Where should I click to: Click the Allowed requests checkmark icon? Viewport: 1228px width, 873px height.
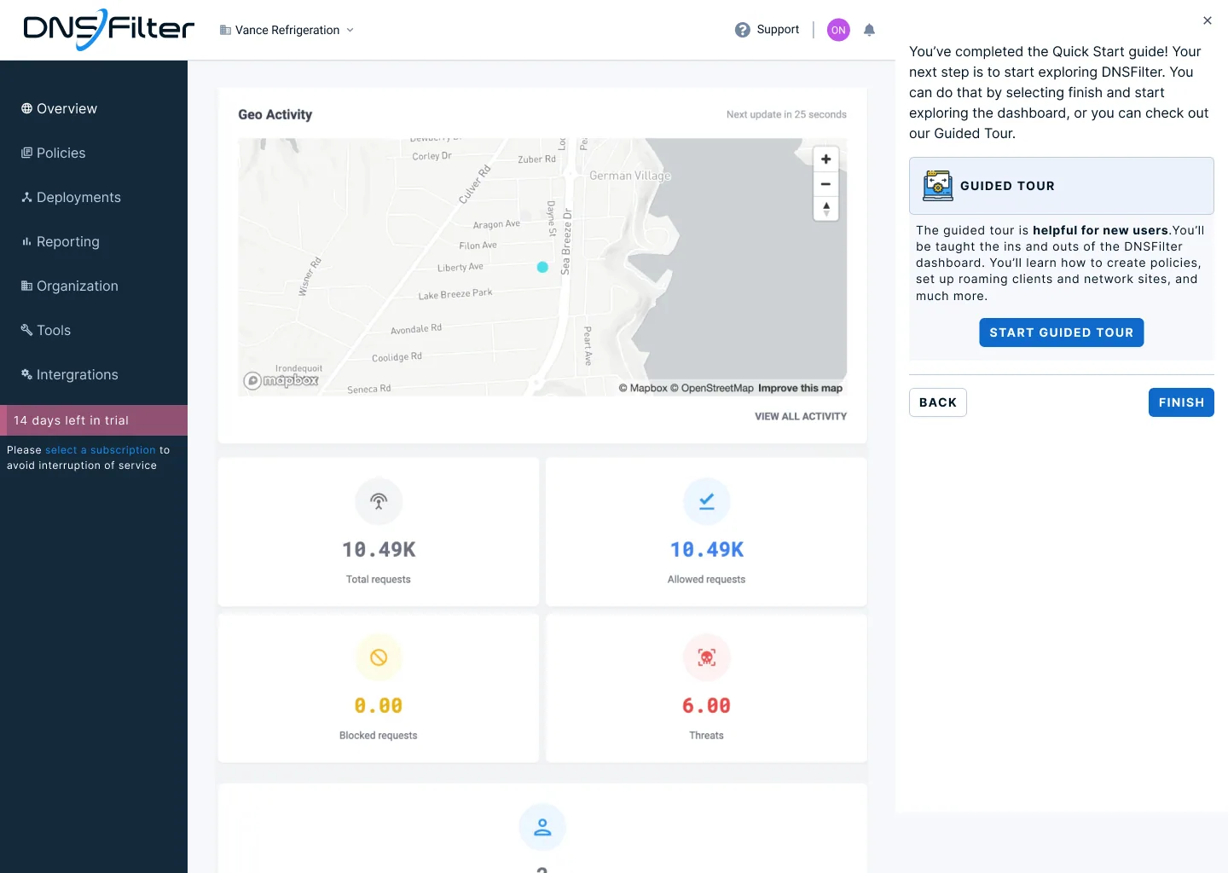click(x=706, y=501)
